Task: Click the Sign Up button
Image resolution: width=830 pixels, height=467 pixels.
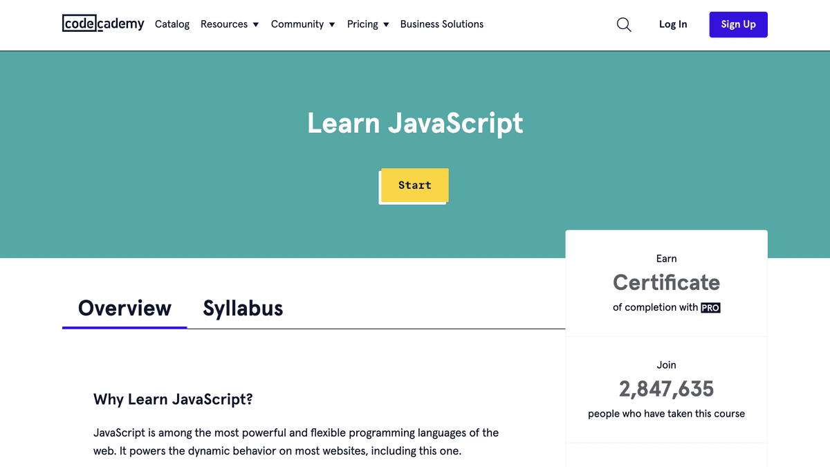Action: coord(738,24)
